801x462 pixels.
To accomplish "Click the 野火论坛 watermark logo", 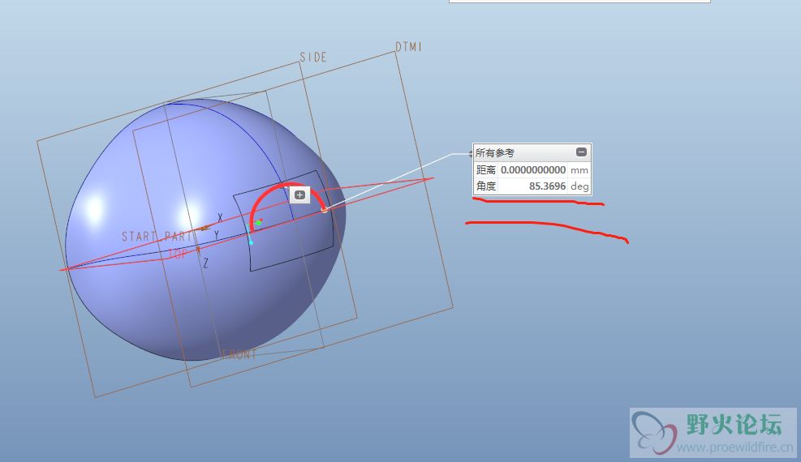I will [654, 432].
